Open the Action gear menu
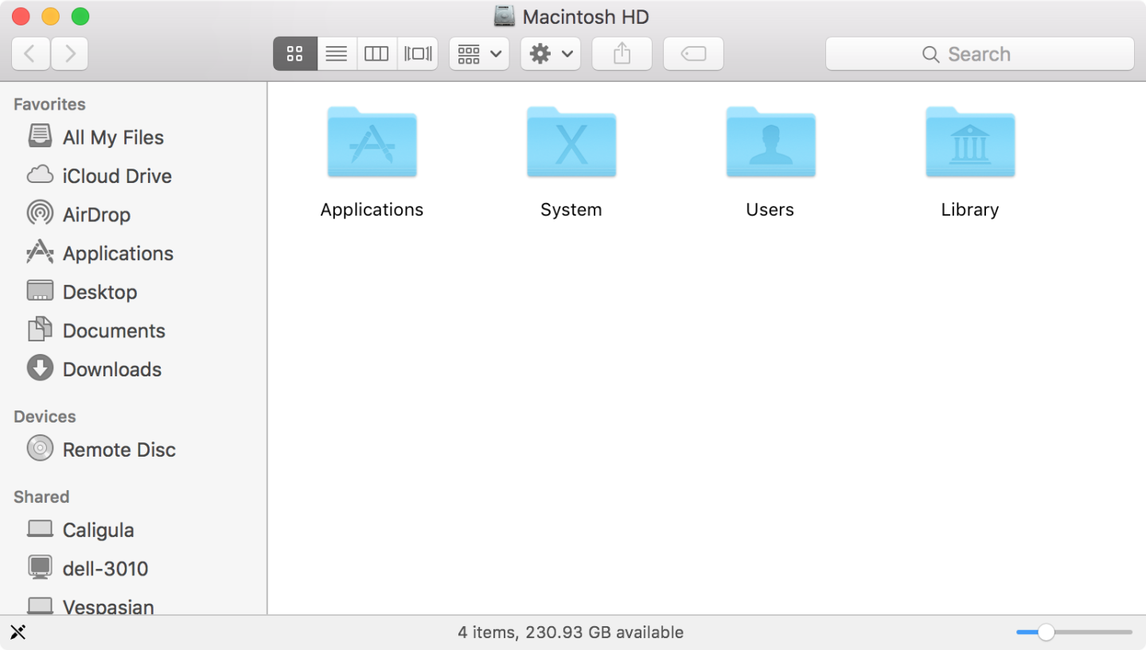This screenshot has height=650, width=1146. click(x=549, y=53)
